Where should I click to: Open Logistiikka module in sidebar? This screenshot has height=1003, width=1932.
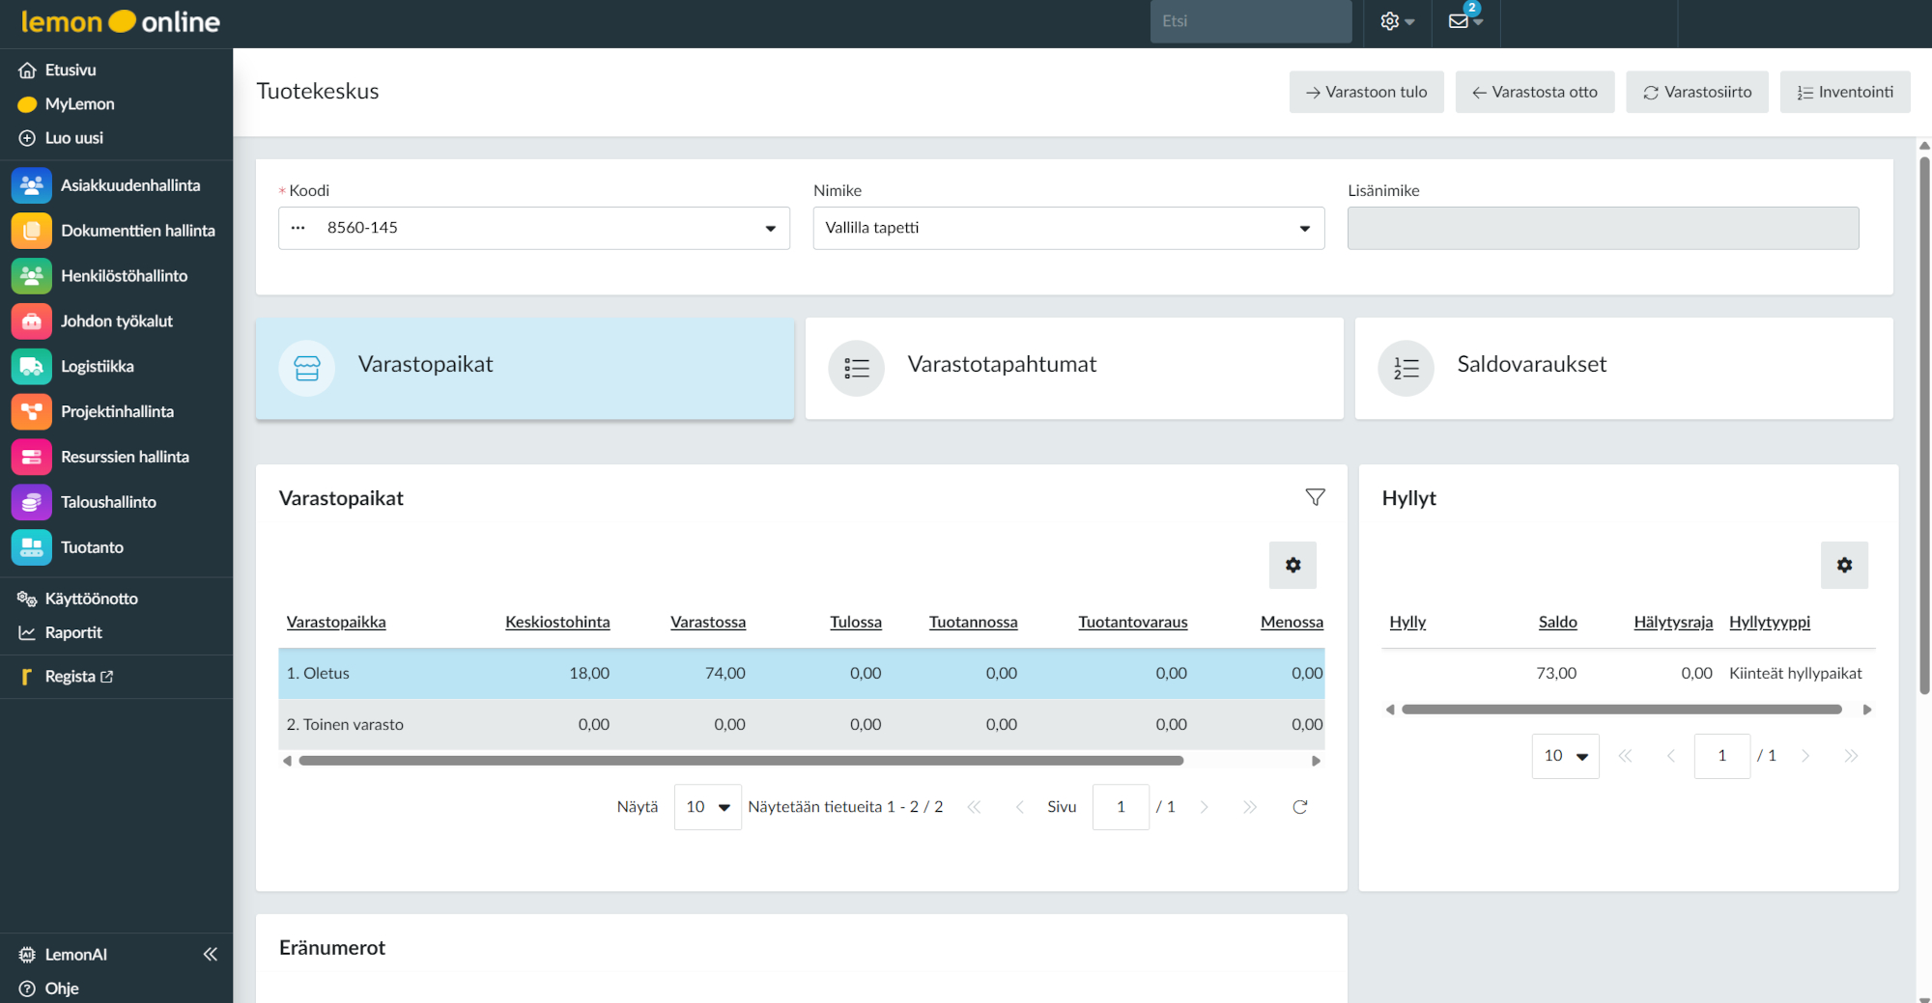97,367
